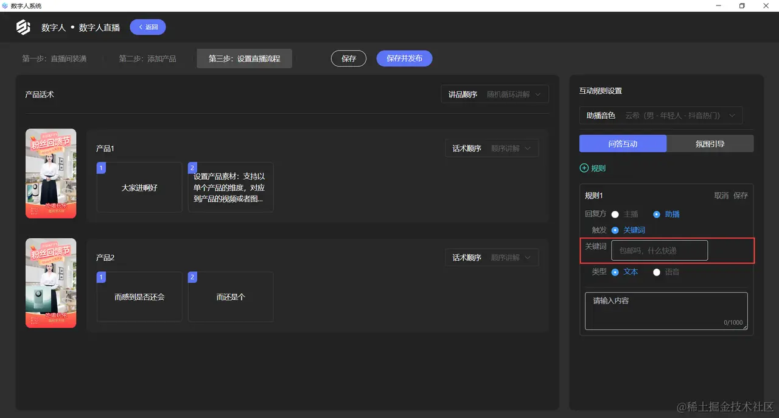Image resolution: width=779 pixels, height=418 pixels.
Task: Go to 第二步：添加产品 step
Action: (x=147, y=59)
